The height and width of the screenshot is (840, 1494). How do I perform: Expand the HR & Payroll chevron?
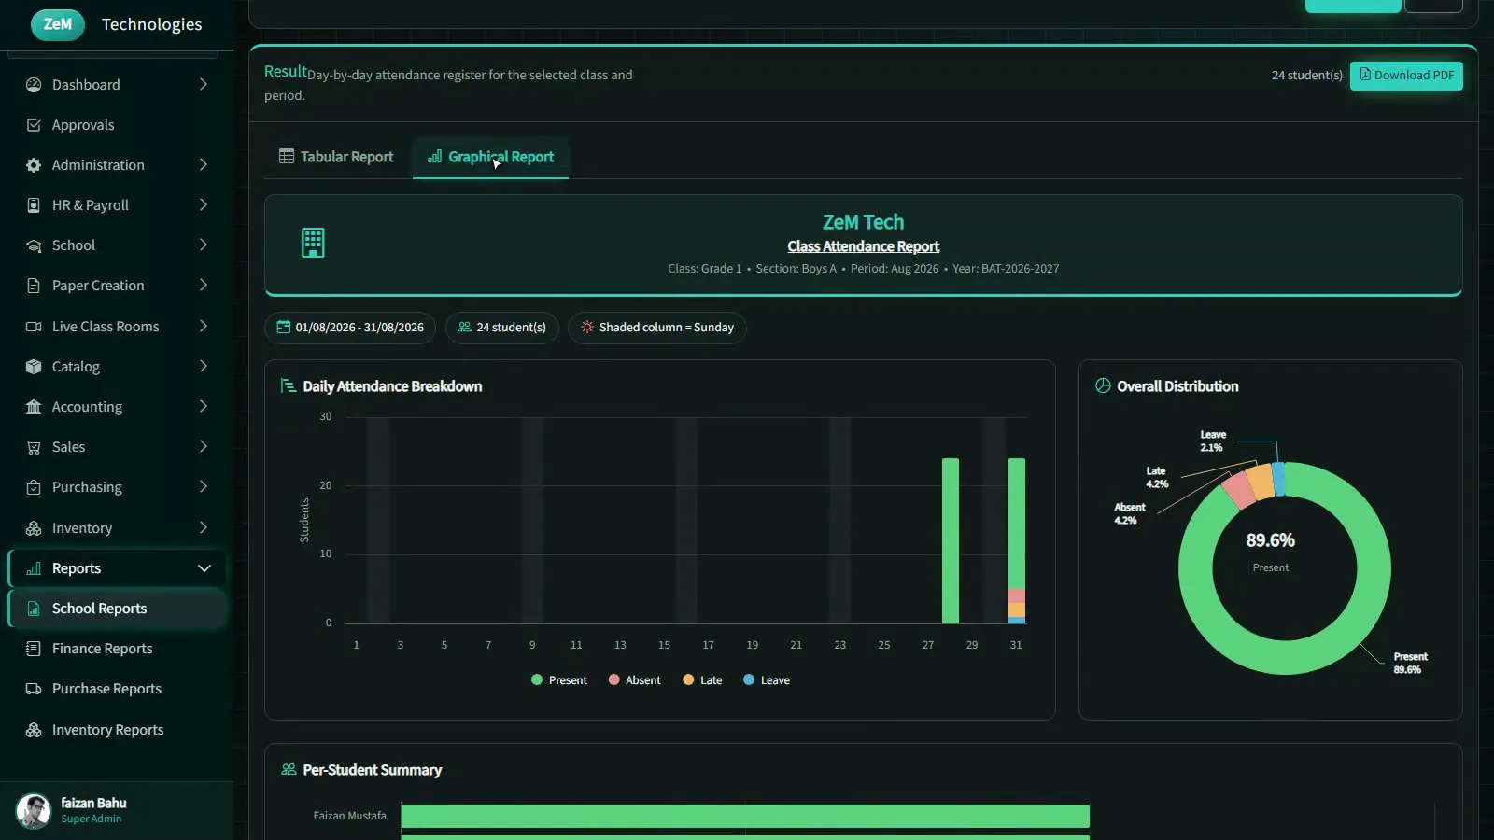tap(204, 205)
